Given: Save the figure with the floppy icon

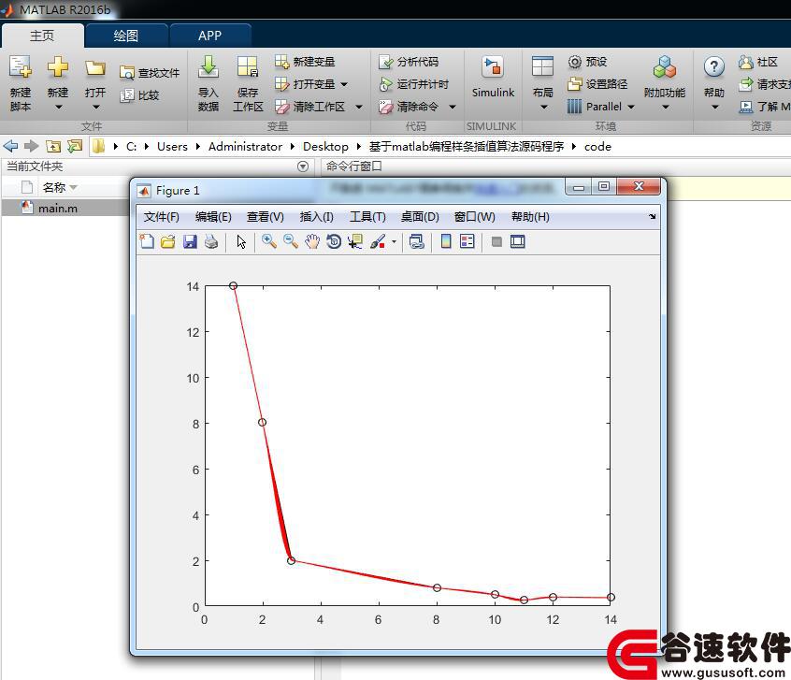Looking at the screenshot, I should [190, 242].
